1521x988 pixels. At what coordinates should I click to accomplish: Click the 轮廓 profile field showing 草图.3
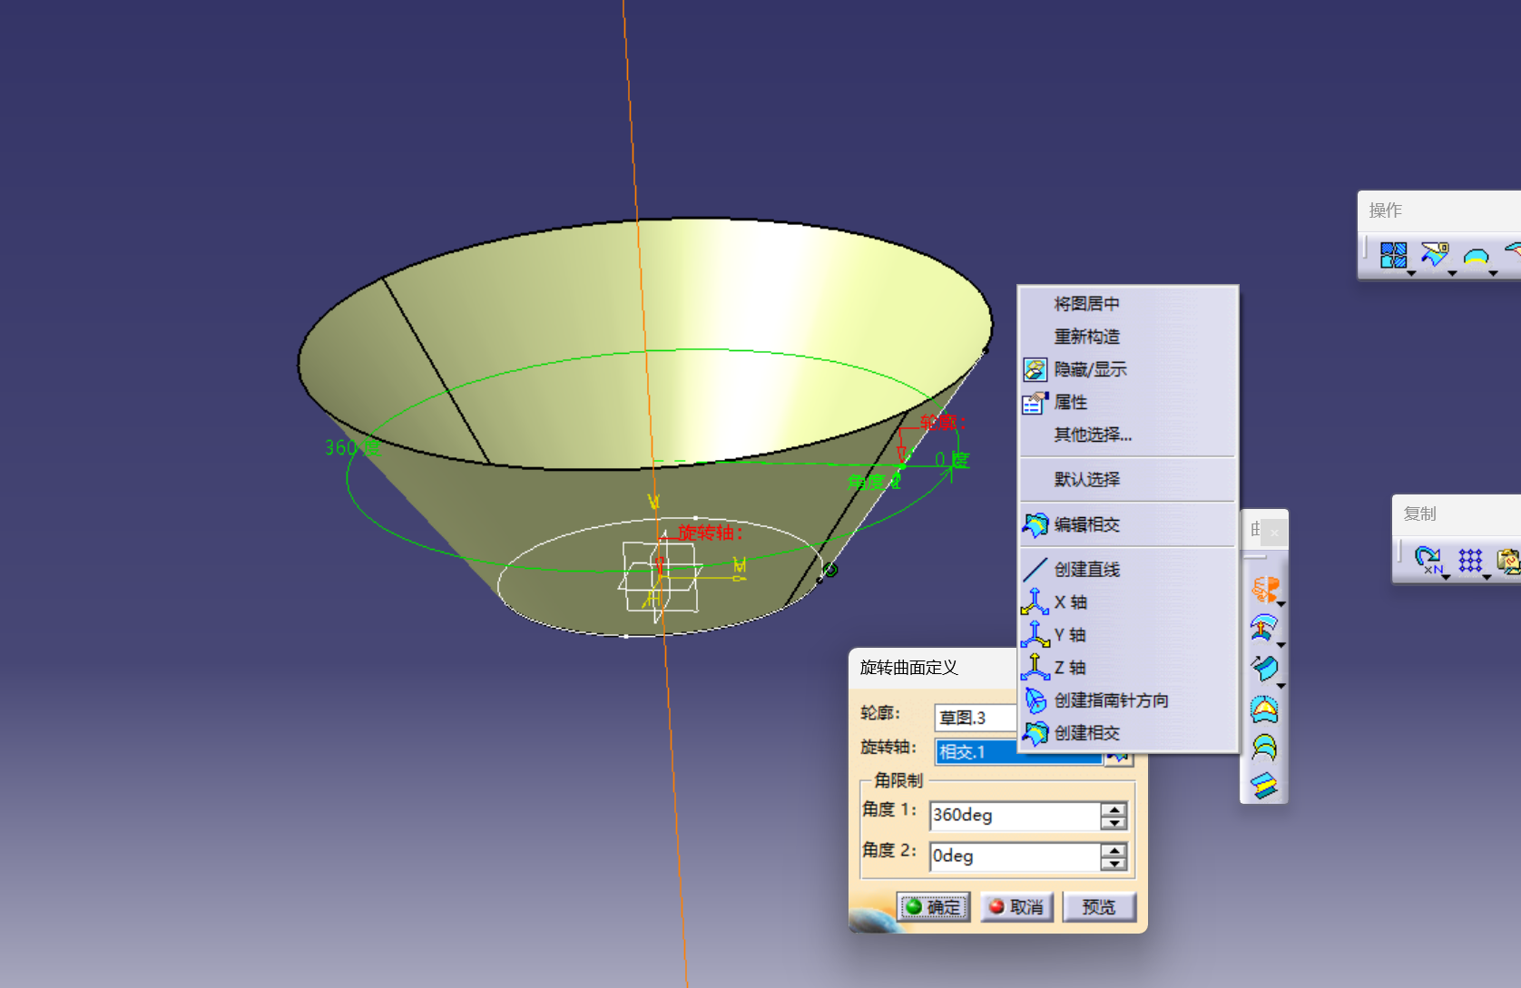pos(976,718)
